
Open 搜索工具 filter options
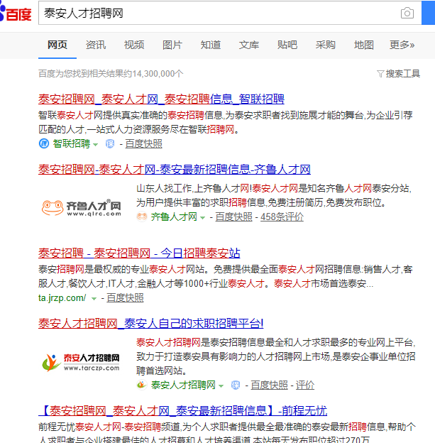[403, 74]
